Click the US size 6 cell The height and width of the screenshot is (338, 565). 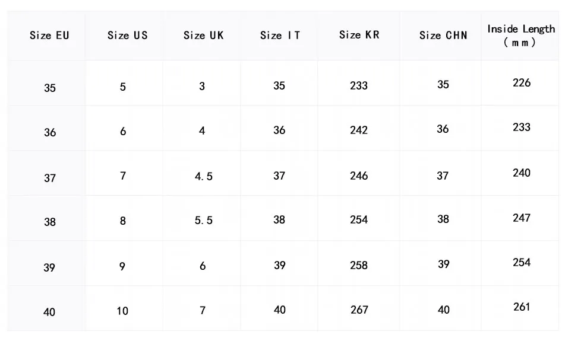pos(123,132)
